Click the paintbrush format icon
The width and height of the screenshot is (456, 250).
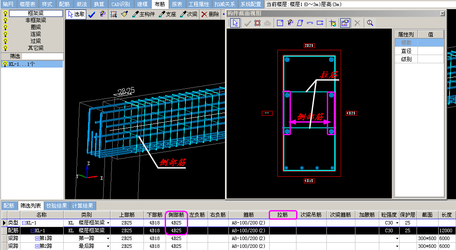pos(124,14)
